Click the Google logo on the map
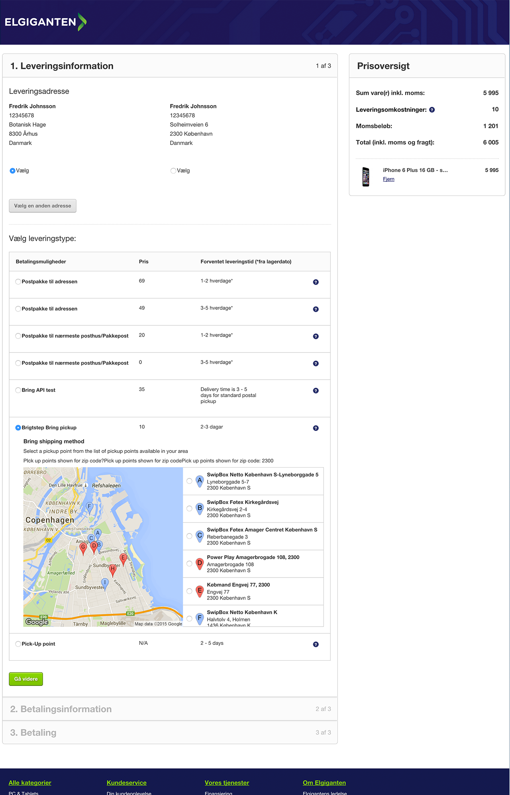 point(37,622)
